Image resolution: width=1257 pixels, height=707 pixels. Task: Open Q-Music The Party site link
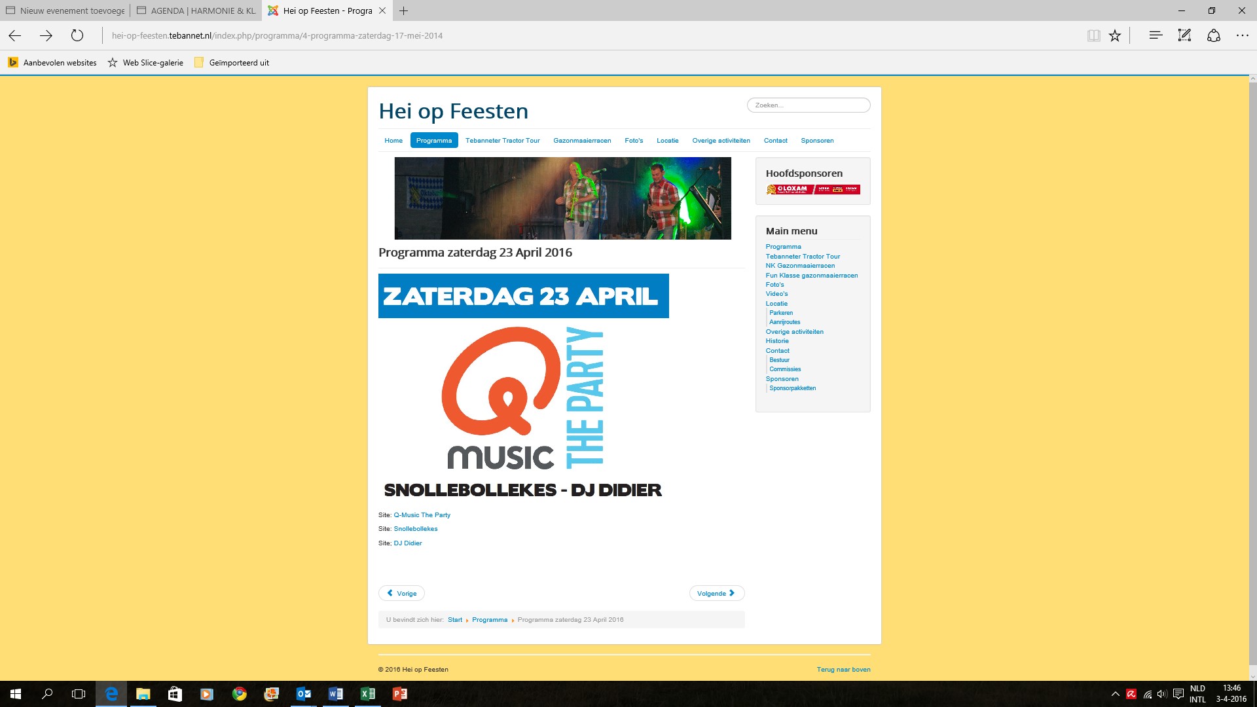(x=422, y=515)
